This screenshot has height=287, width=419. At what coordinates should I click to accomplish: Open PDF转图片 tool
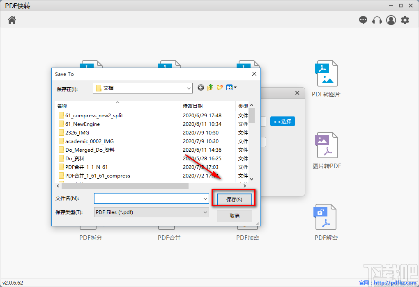(326, 79)
